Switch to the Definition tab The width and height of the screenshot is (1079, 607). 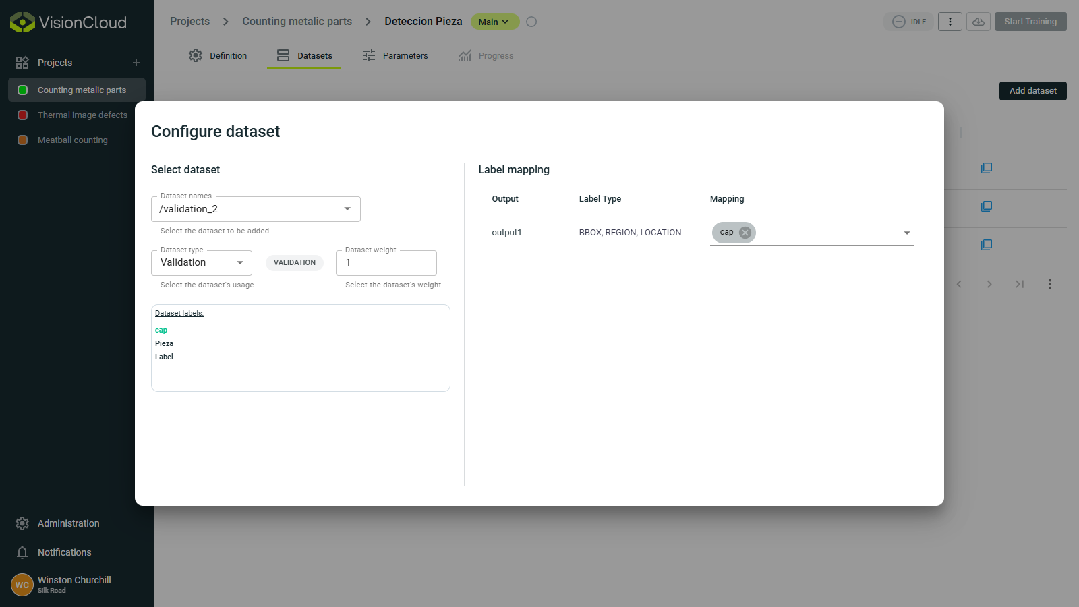click(x=218, y=55)
